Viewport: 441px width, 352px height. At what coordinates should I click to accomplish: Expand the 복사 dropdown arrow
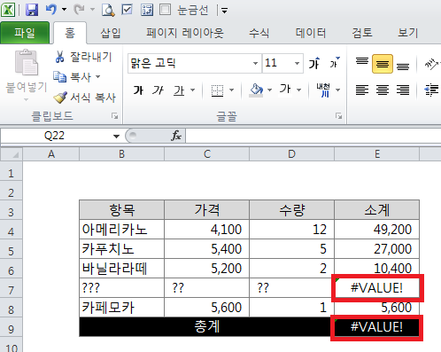tap(98, 77)
